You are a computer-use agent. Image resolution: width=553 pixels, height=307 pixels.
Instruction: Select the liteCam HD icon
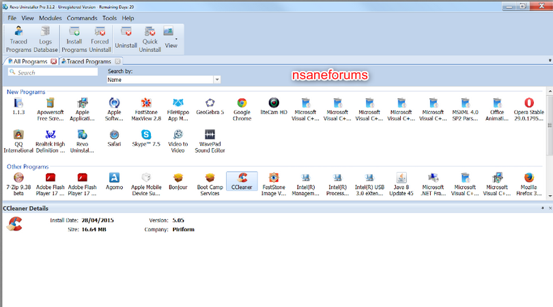pos(274,107)
